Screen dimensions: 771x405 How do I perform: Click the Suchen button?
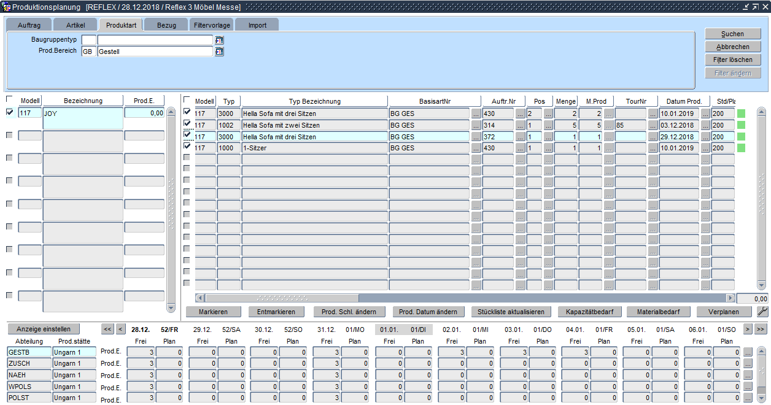(x=732, y=34)
